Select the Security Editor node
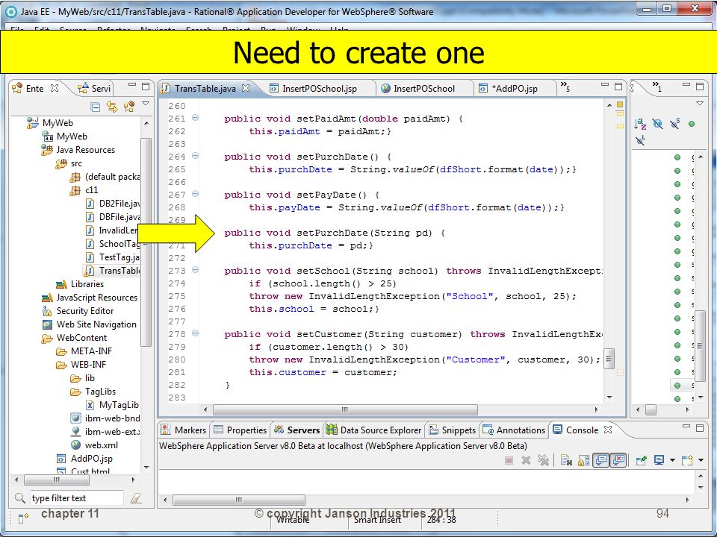 click(x=78, y=311)
